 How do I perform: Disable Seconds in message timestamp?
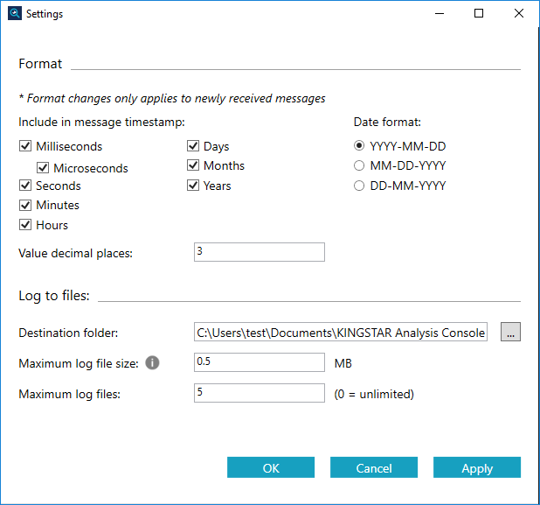coord(25,186)
